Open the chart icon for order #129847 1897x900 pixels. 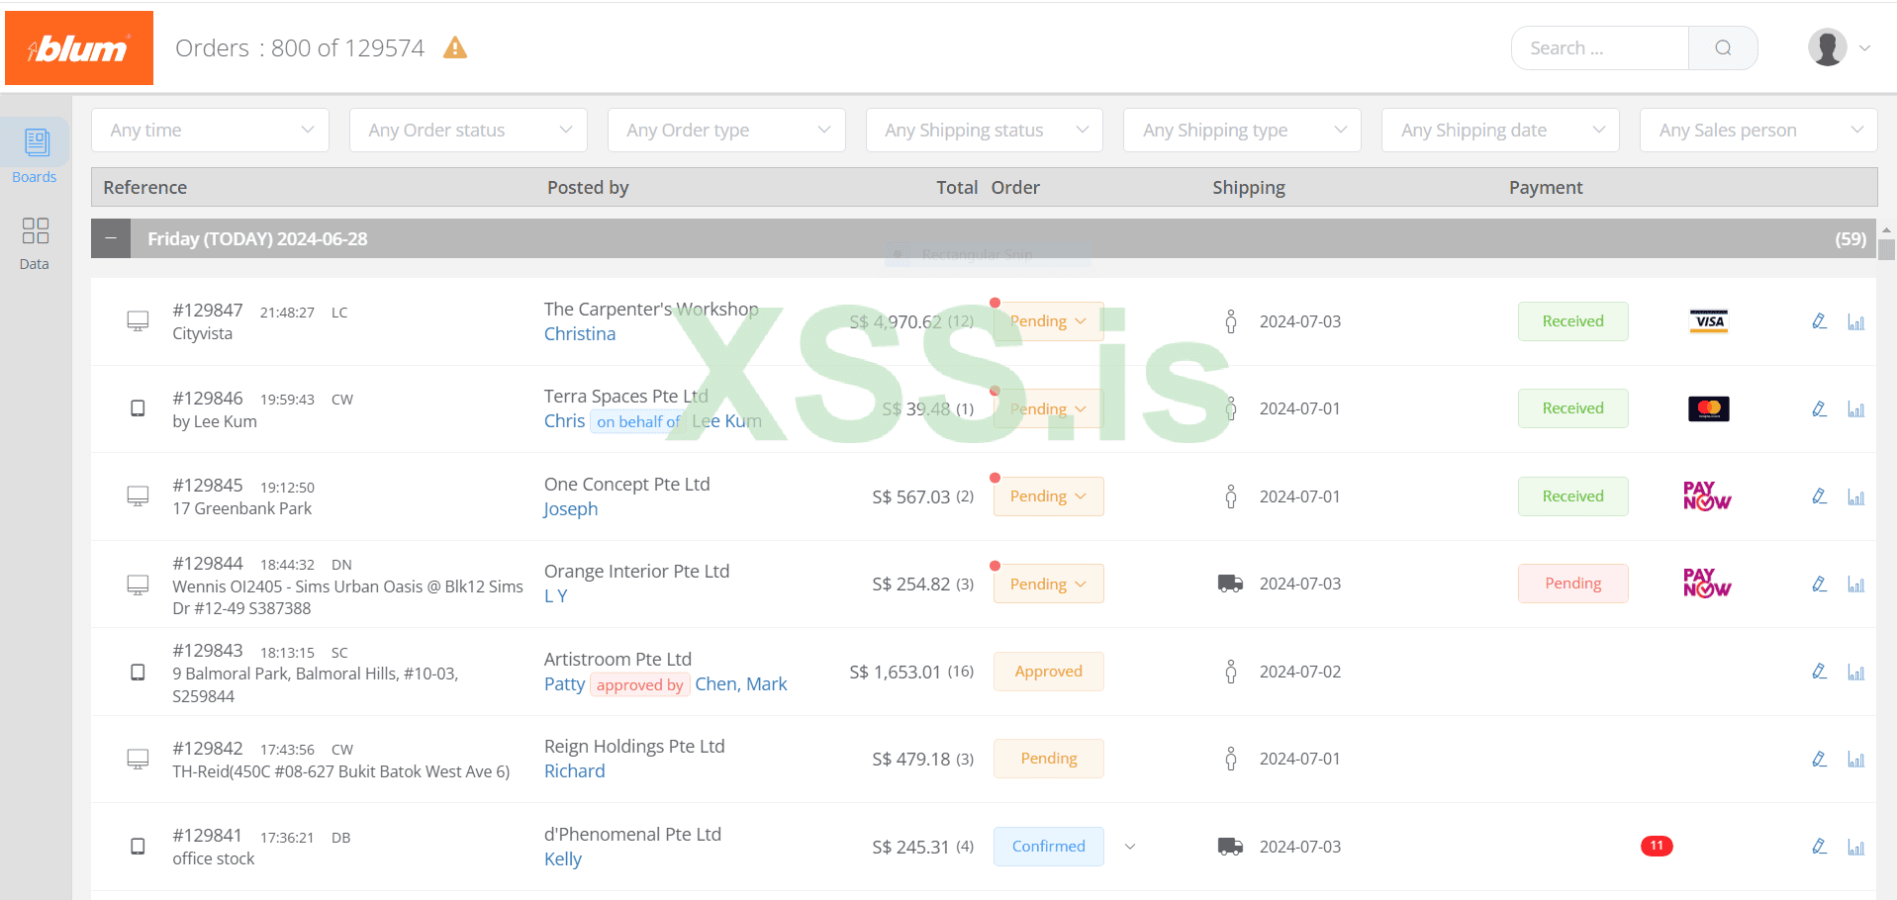[1855, 322]
